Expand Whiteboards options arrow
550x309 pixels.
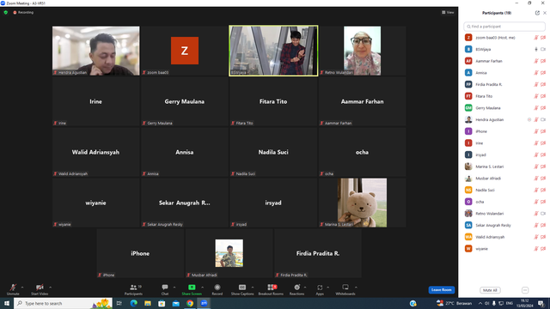pos(356,288)
